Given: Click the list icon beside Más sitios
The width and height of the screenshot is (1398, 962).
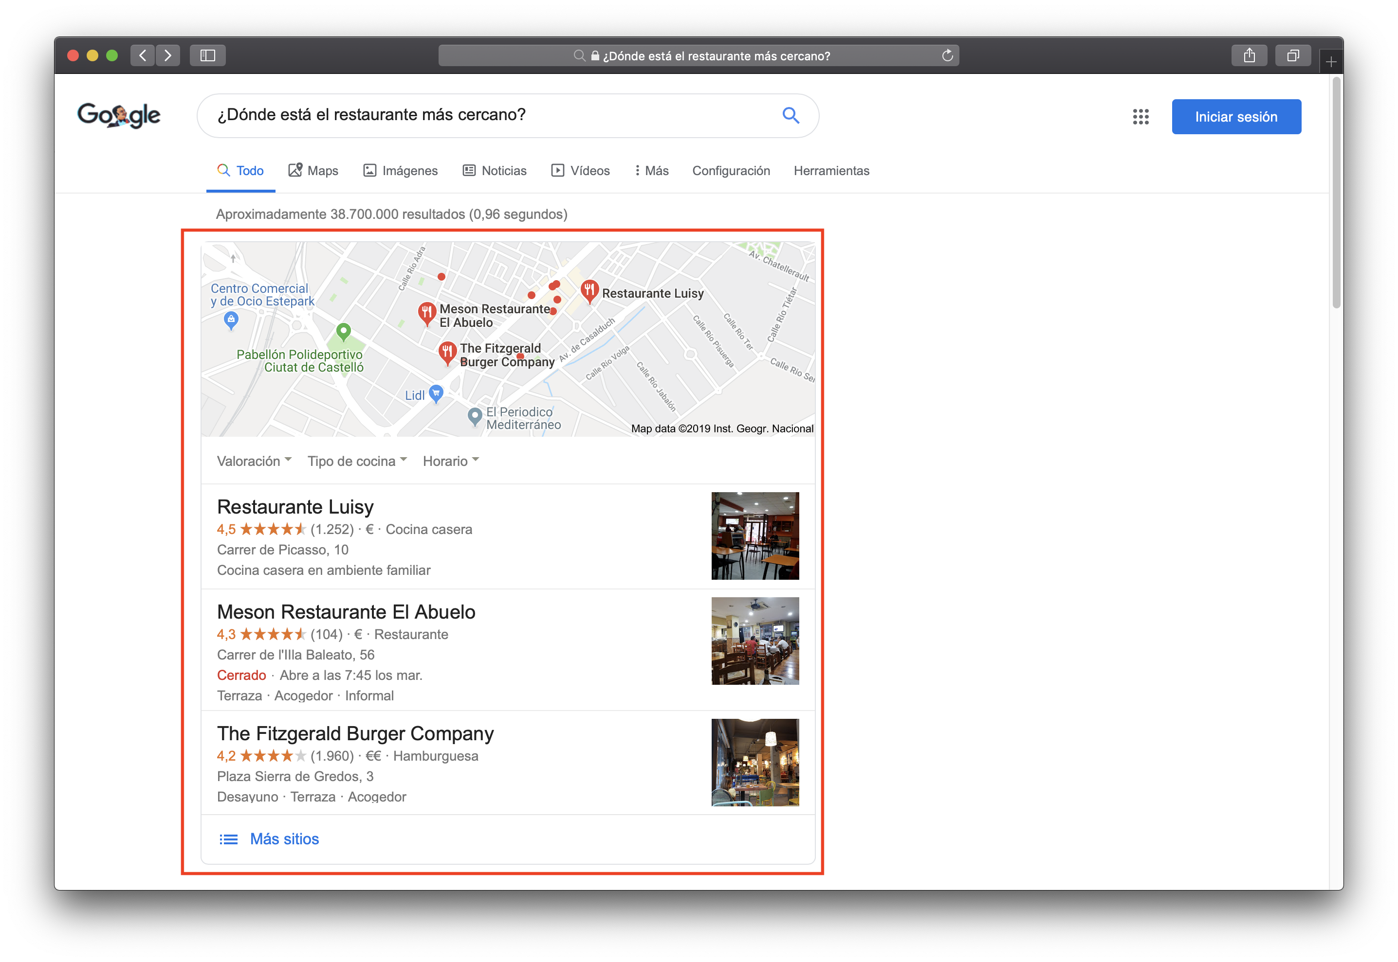Looking at the screenshot, I should pos(229,839).
